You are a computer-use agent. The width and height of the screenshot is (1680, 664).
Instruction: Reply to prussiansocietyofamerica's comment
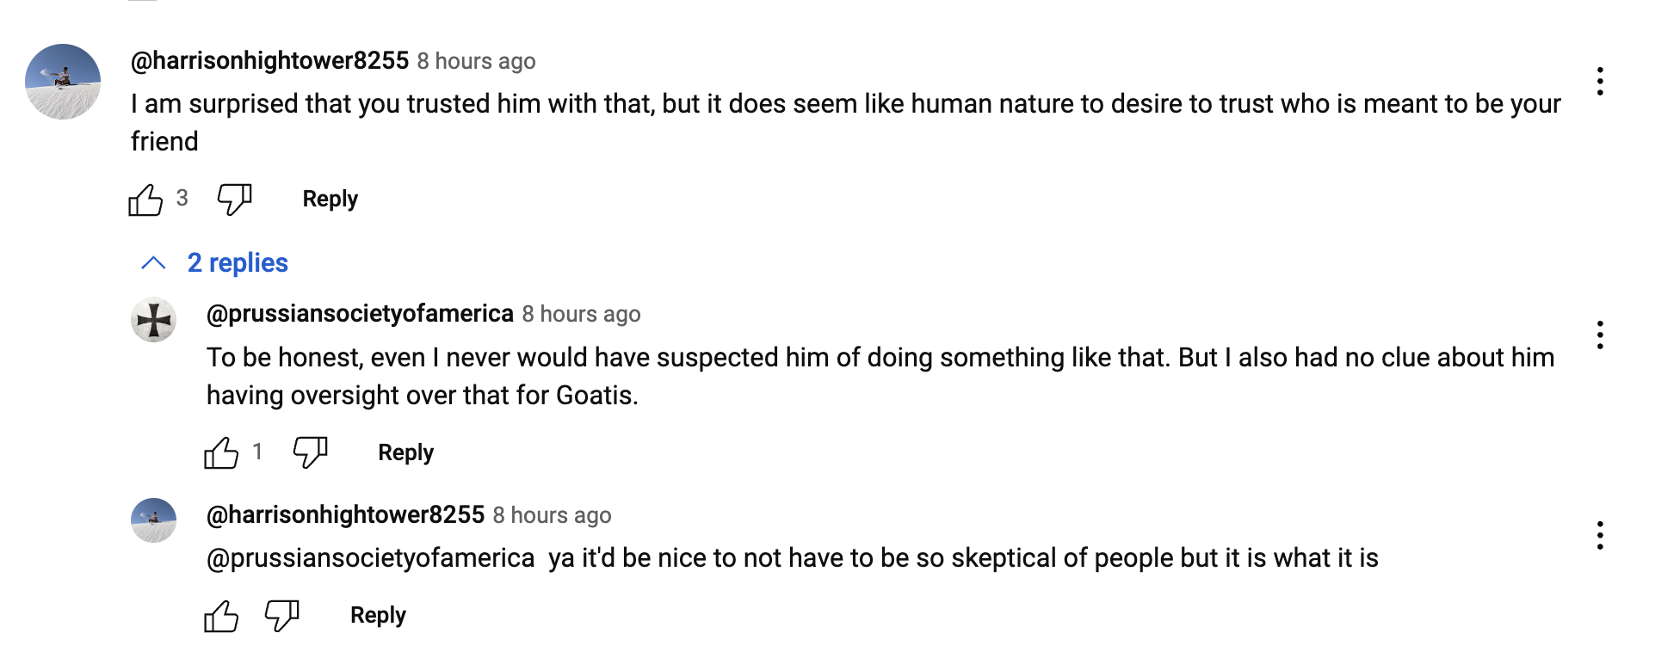405,452
